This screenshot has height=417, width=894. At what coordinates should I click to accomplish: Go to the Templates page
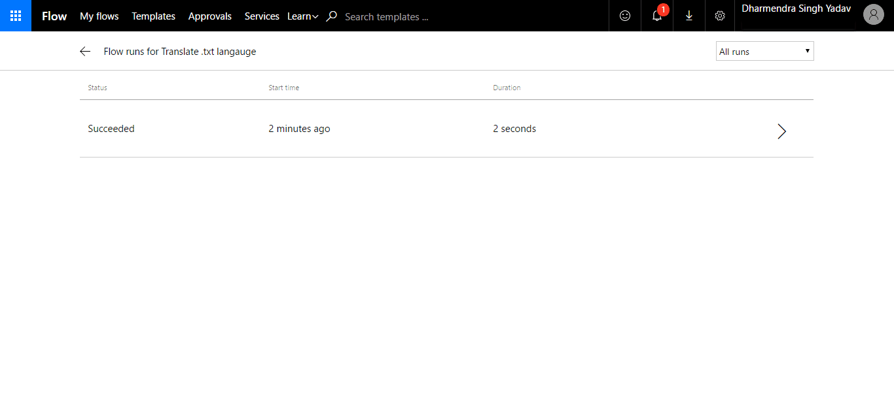(154, 16)
